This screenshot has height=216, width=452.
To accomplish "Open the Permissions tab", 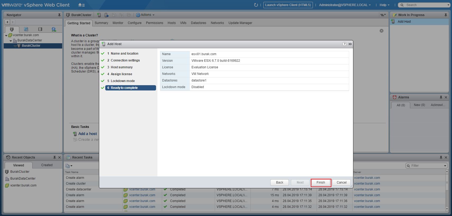I will tap(154, 23).
